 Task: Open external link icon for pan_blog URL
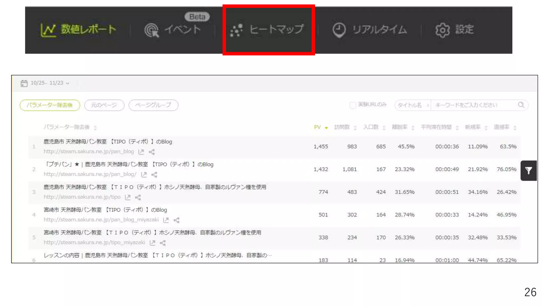[x=141, y=152]
